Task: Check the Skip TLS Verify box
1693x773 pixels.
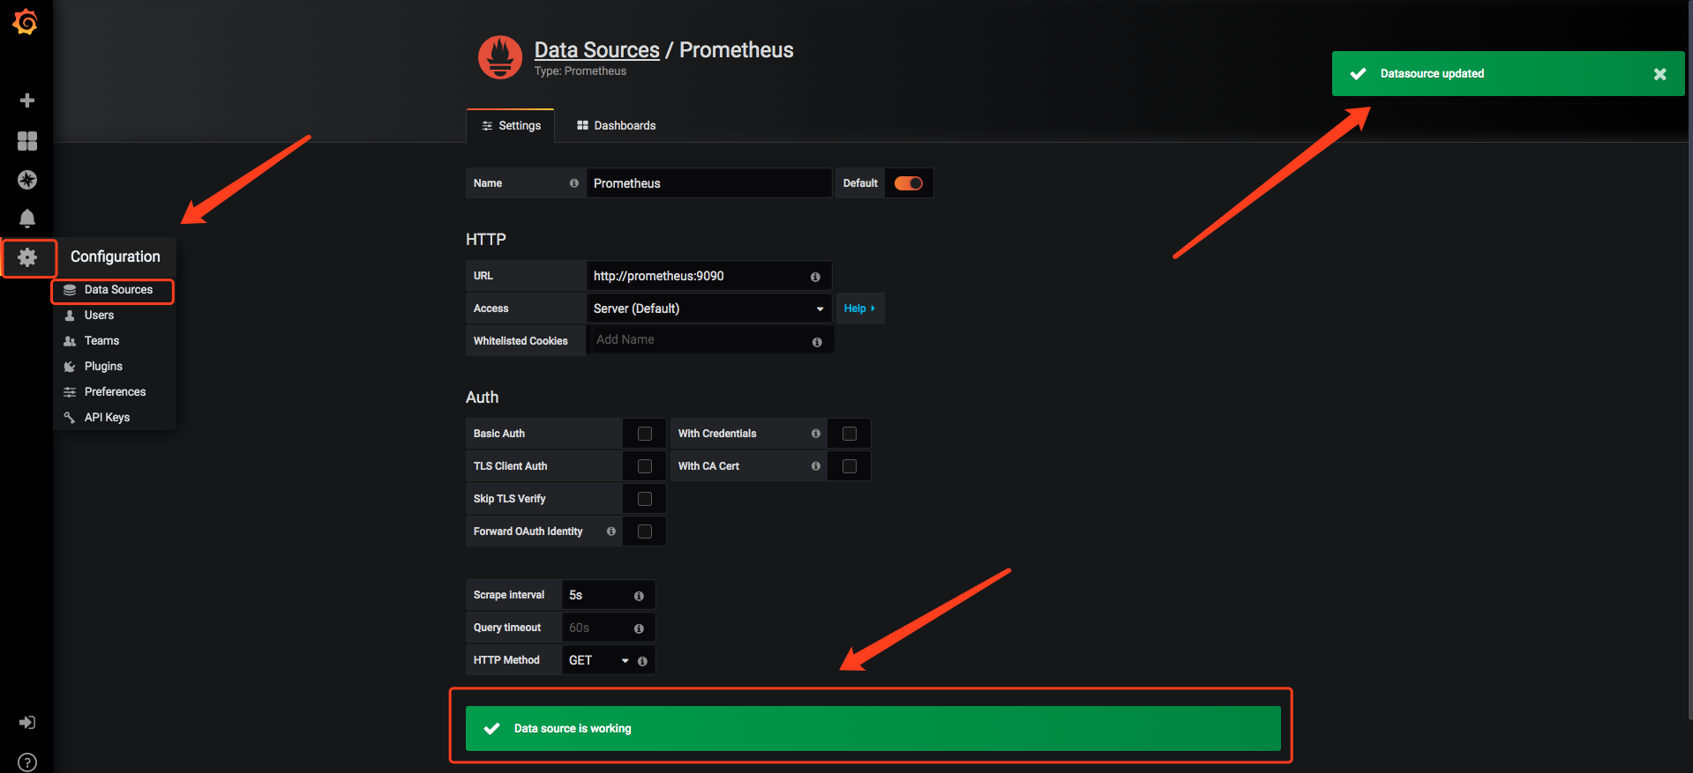Action: (x=645, y=499)
